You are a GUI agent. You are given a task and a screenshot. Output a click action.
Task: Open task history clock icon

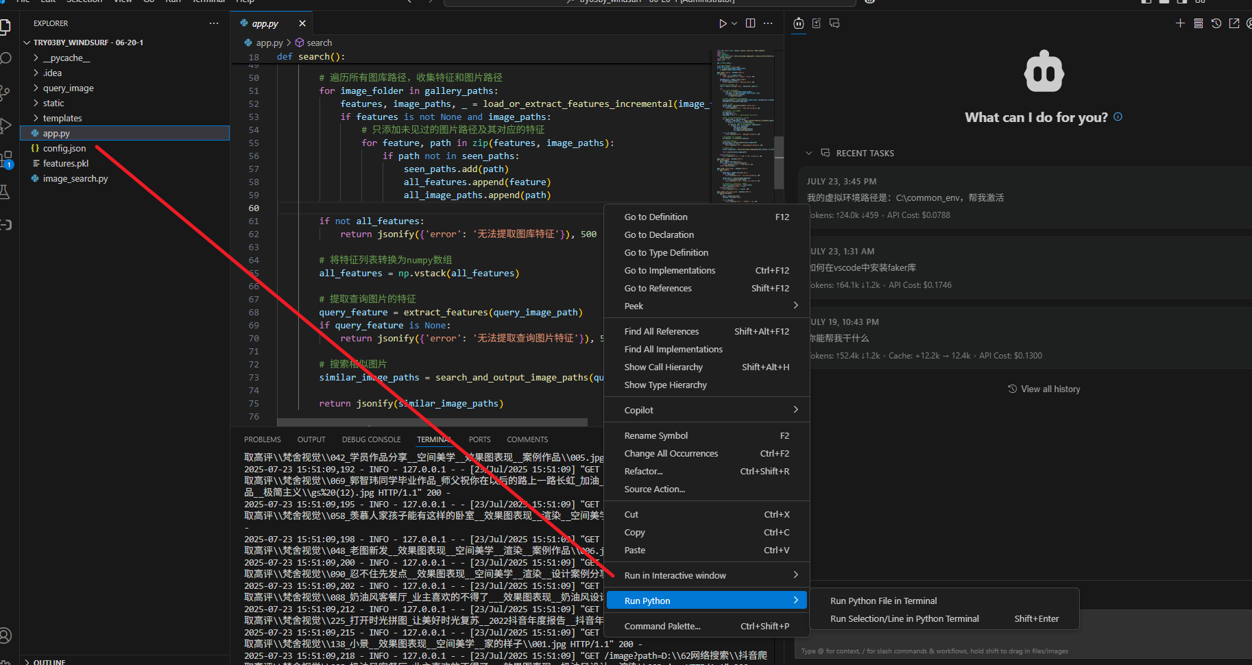point(1216,23)
